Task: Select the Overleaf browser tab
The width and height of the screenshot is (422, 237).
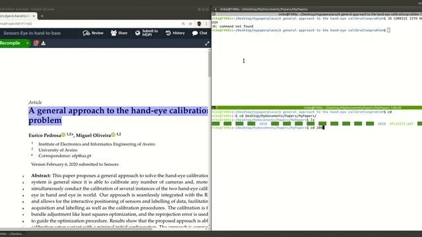Action: coord(16,16)
